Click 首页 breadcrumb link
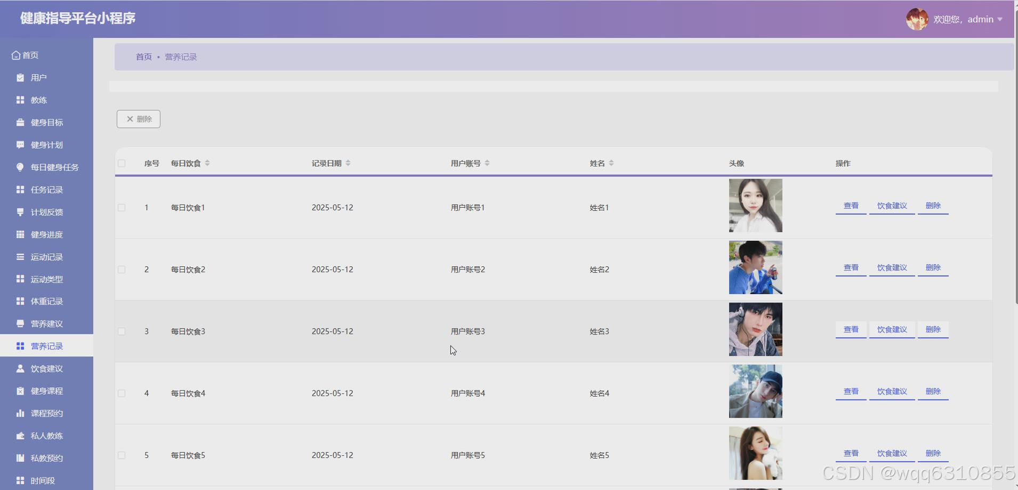1018x490 pixels. point(144,57)
